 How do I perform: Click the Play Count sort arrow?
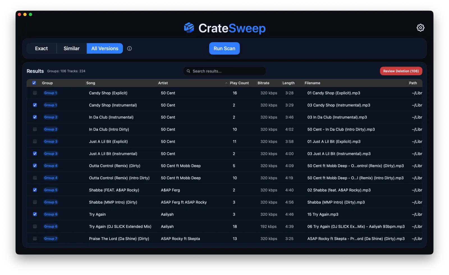226,83
